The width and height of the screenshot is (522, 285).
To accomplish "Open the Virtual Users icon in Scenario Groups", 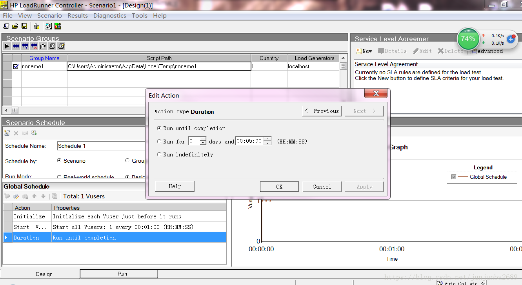I will (x=16, y=46).
